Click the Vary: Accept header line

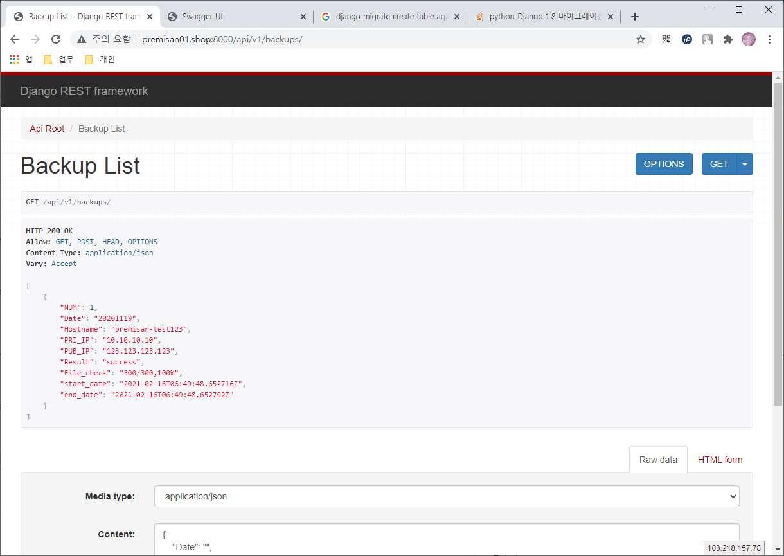[x=51, y=264]
